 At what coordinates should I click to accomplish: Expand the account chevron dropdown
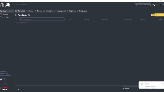pos(160,5)
